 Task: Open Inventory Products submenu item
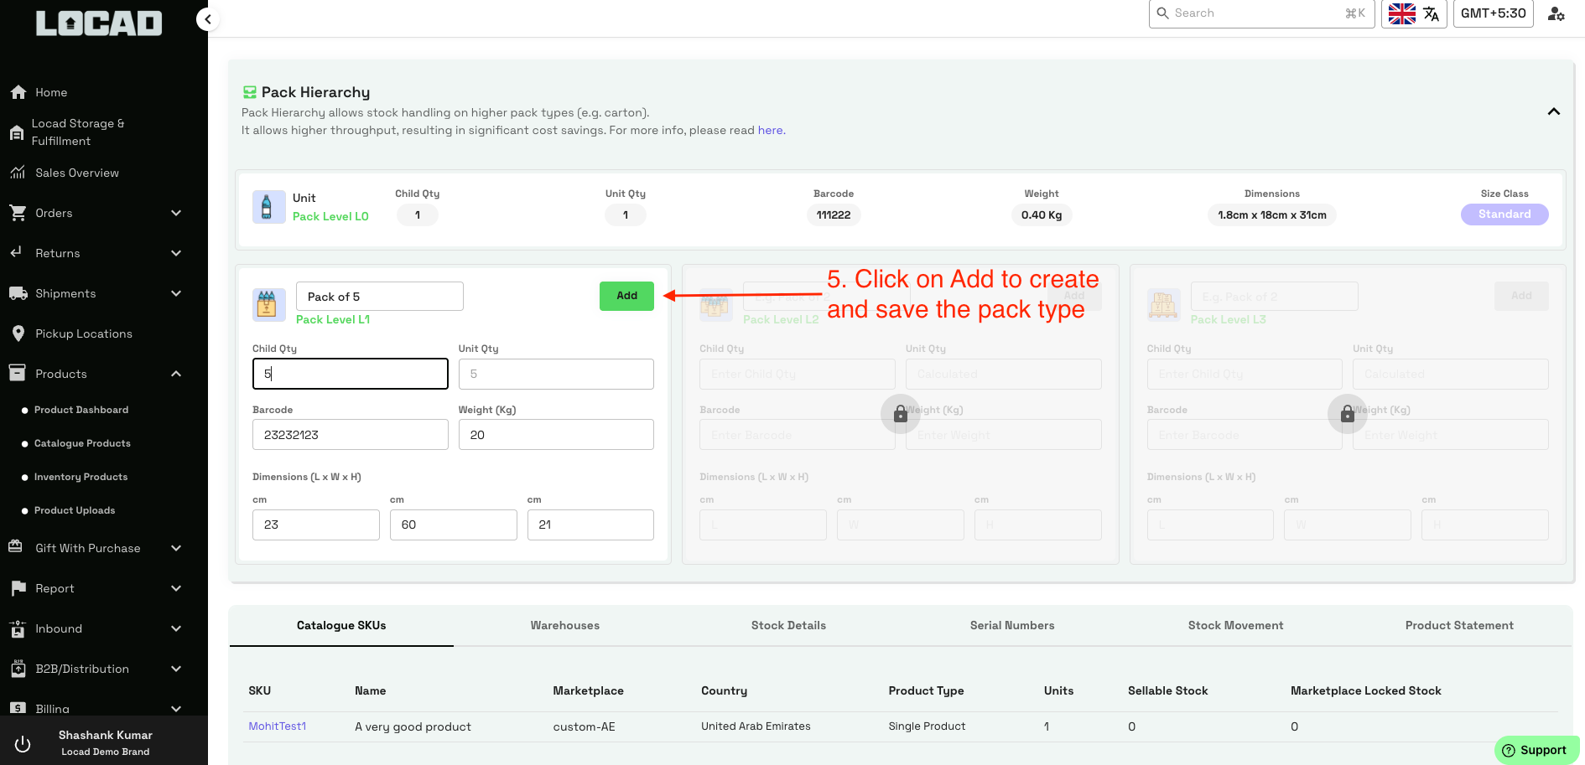pyautogui.click(x=81, y=477)
